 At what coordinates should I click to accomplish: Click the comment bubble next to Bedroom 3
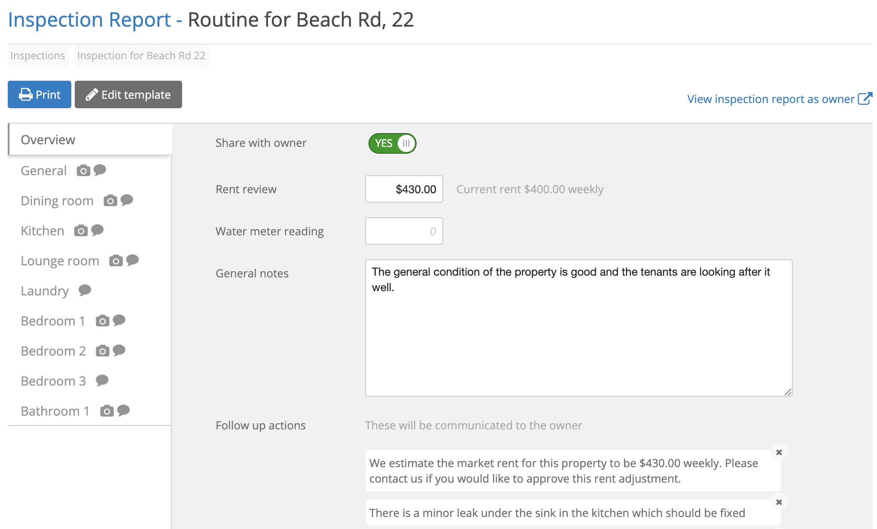pos(102,380)
